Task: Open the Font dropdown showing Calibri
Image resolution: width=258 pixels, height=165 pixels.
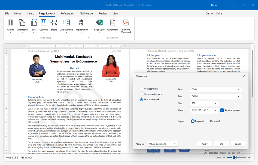Action: [x=216, y=96]
